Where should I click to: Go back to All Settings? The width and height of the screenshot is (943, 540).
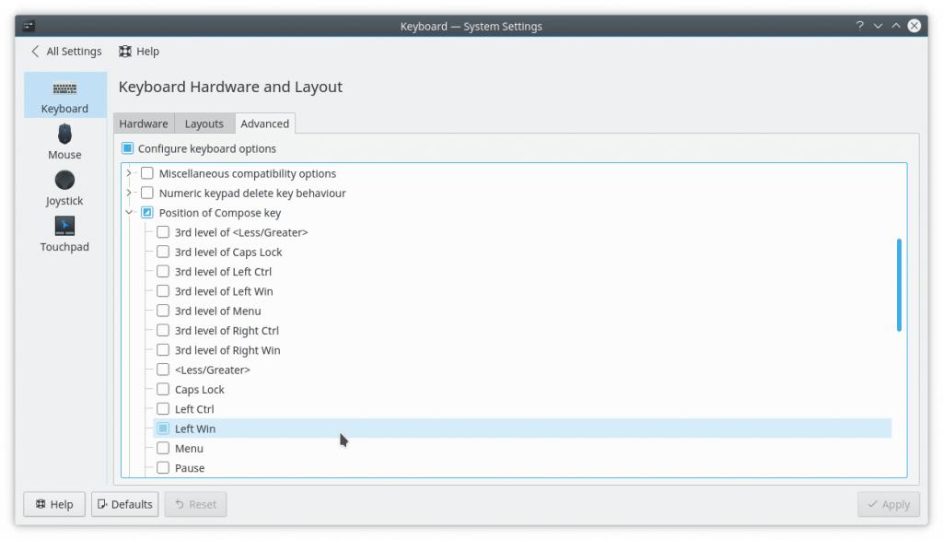click(x=66, y=52)
